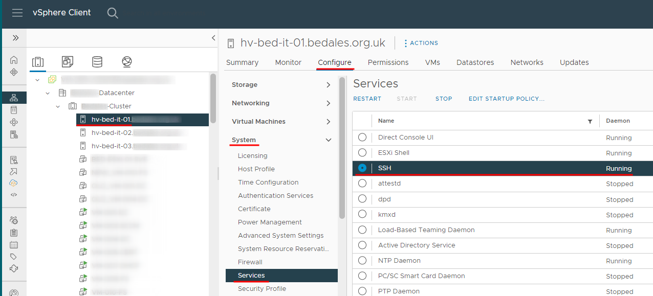Open the VMs tab
Screen dimensions: 653x296
(x=432, y=62)
